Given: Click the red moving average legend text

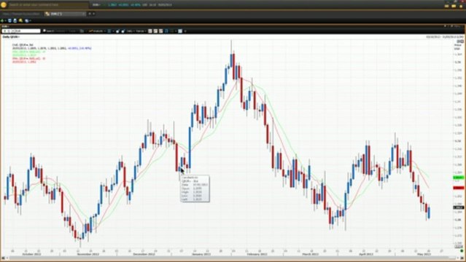Looking at the screenshot, I should (x=29, y=60).
